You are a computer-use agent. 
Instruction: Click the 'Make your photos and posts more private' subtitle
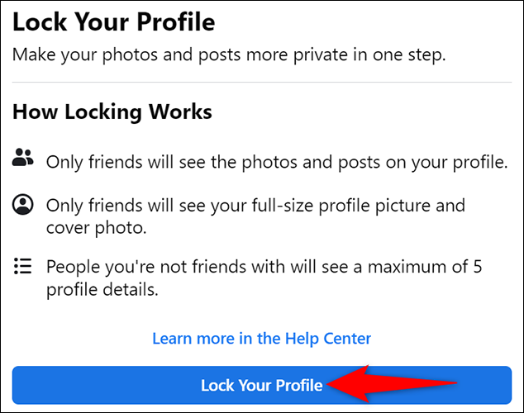229,55
